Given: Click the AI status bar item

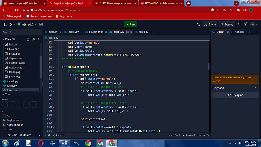Looking at the screenshot, I should coord(47,135).
